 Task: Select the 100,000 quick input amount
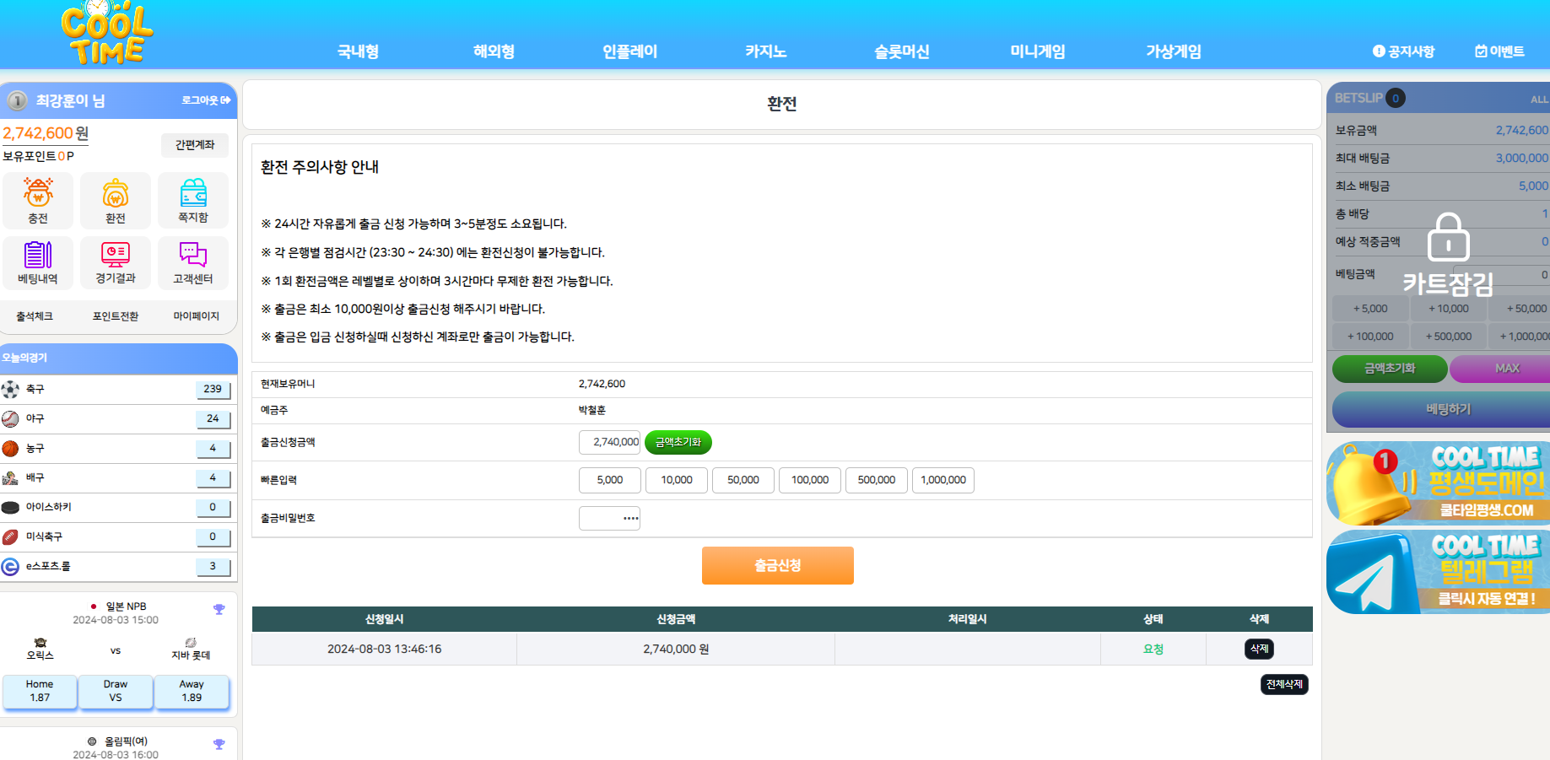click(809, 480)
